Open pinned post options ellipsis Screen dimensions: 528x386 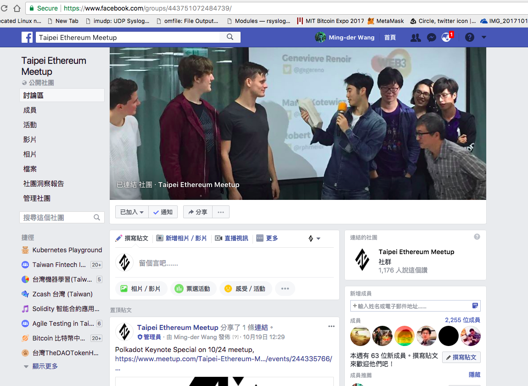(x=331, y=326)
